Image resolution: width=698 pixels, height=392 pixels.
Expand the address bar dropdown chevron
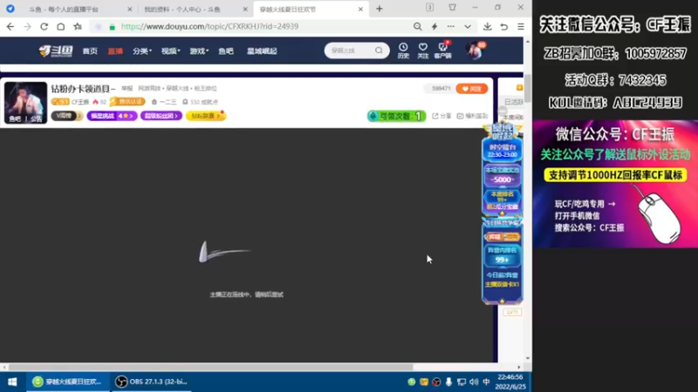(x=468, y=27)
